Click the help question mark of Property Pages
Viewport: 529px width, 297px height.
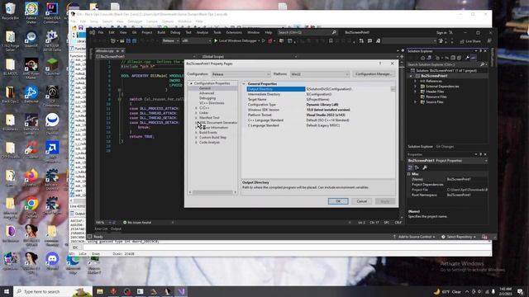tap(380, 64)
